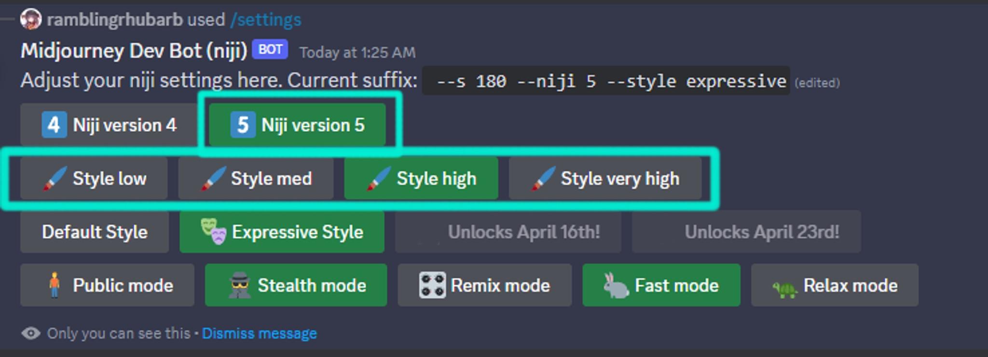
Task: Select Niji version 5
Action: 297,125
